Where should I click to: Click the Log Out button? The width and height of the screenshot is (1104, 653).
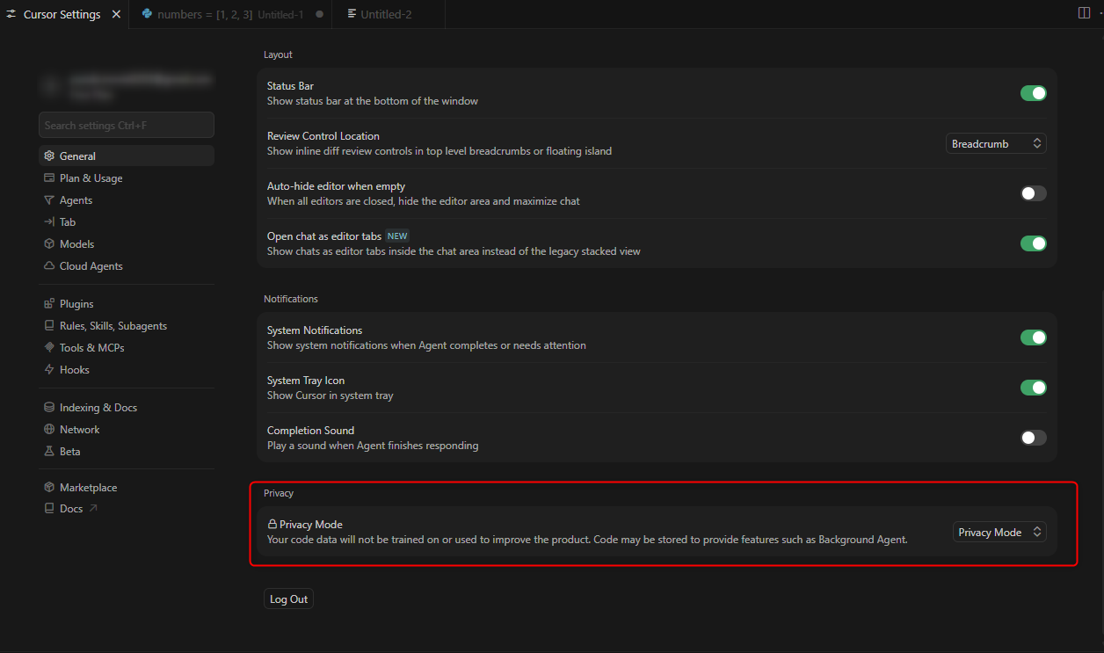pos(288,599)
